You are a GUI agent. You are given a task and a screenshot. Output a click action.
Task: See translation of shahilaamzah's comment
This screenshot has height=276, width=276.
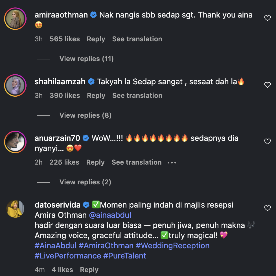[137, 96]
